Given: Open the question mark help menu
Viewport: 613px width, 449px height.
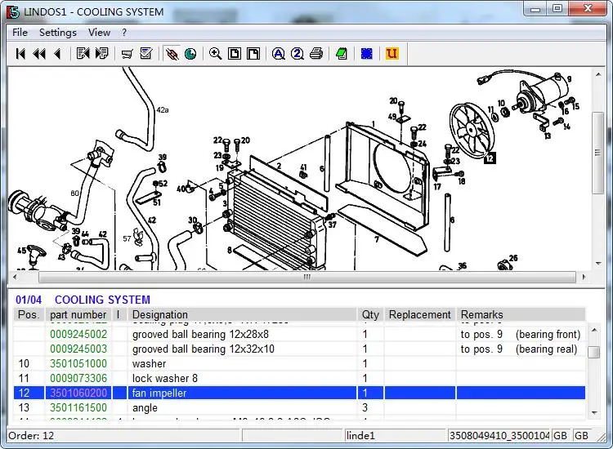Looking at the screenshot, I should click(x=124, y=33).
